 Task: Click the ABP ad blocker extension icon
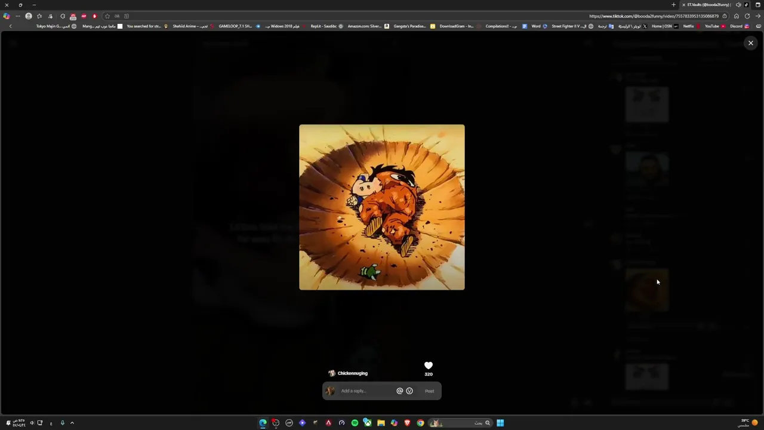tap(84, 16)
